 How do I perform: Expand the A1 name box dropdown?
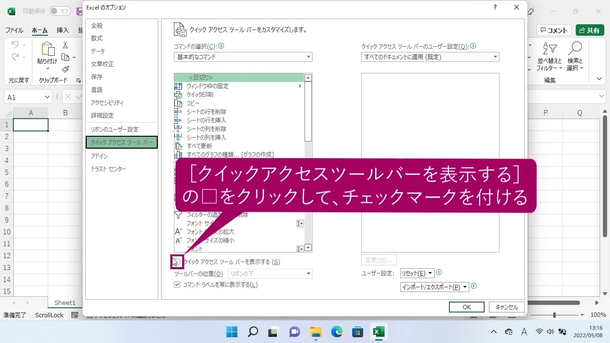(47, 97)
